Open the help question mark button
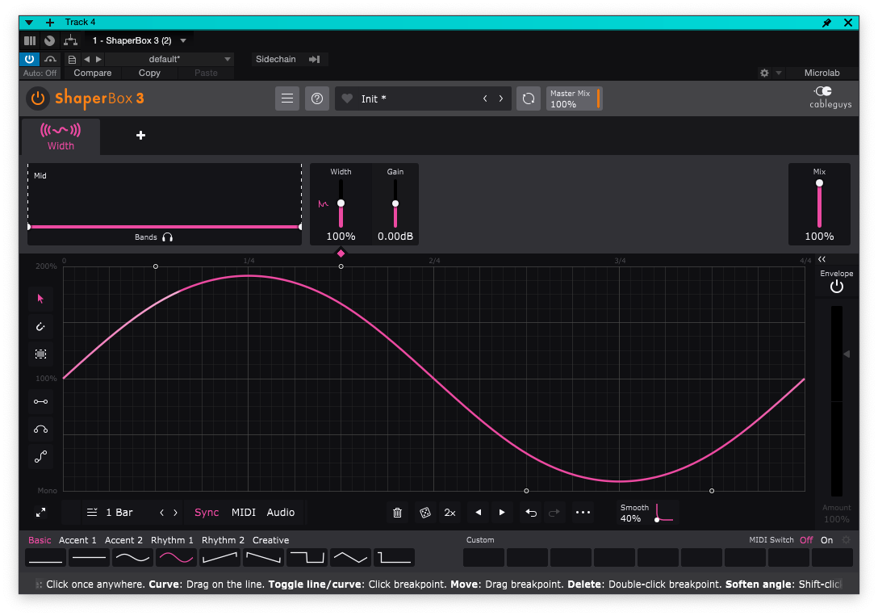This screenshot has width=878, height=616. pyautogui.click(x=317, y=98)
